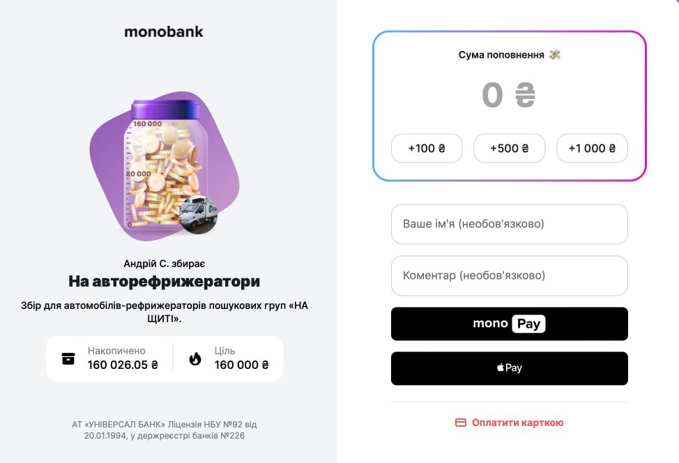Screen dimensions: 679x463
Task: Click the flame icon beside Ціль
Action: point(195,358)
